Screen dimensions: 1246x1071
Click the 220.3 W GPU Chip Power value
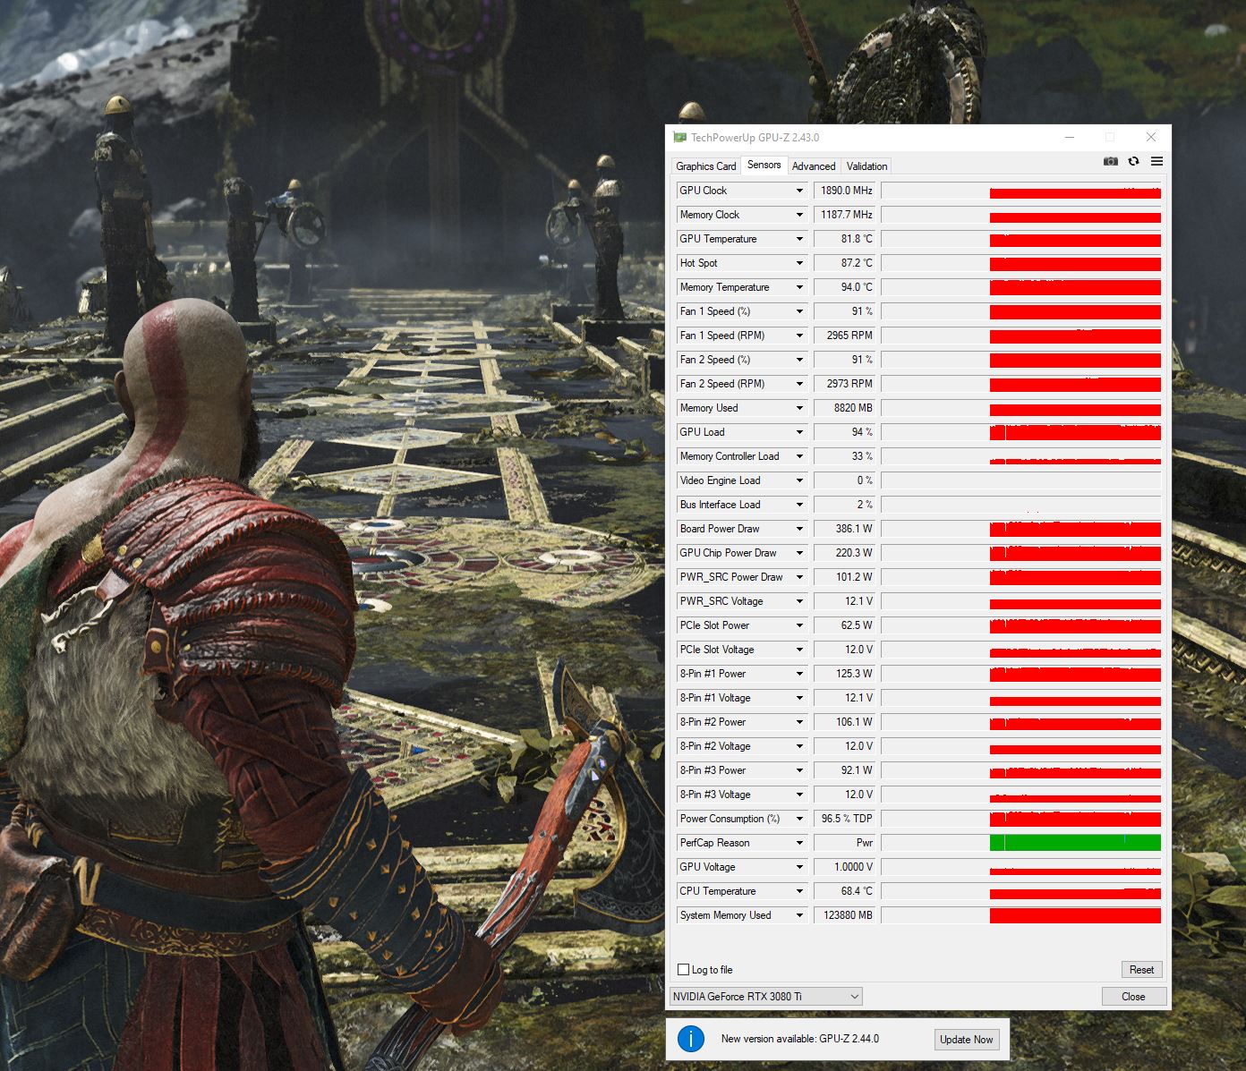844,553
